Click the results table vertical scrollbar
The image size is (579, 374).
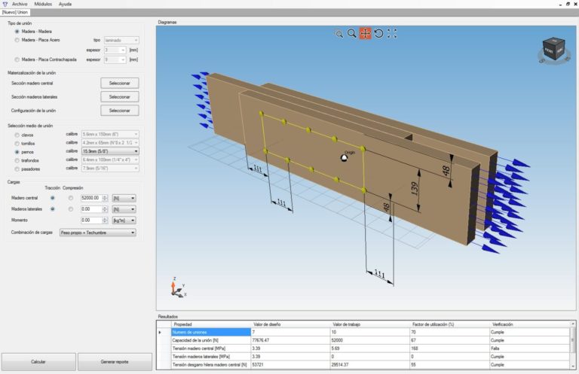pyautogui.click(x=573, y=345)
